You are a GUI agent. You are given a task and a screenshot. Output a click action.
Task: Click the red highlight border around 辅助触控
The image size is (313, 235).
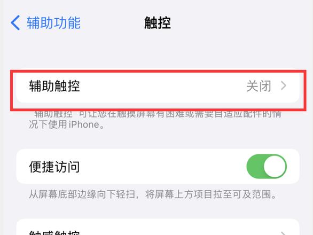(x=158, y=71)
